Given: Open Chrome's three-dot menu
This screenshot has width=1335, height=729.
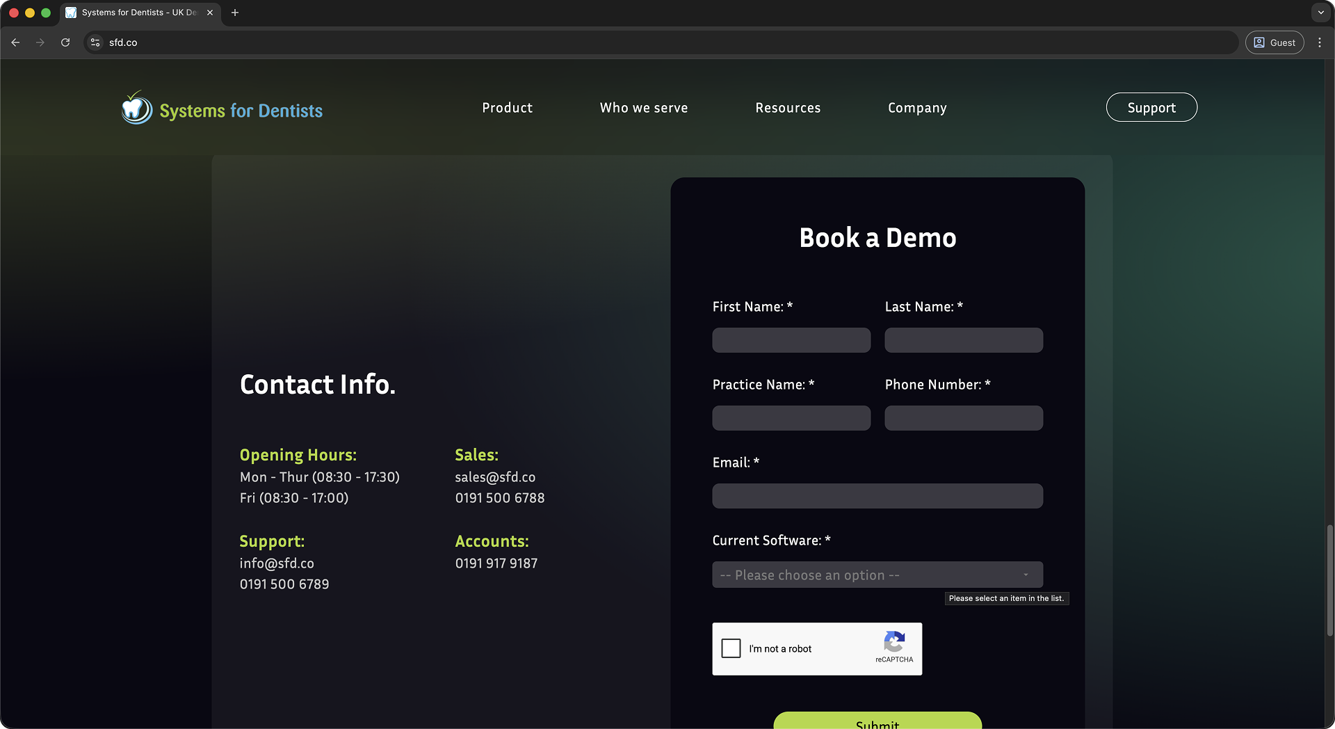Looking at the screenshot, I should pos(1320,42).
